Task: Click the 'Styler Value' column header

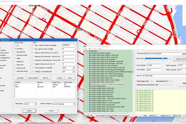Action: [x=69, y=82]
